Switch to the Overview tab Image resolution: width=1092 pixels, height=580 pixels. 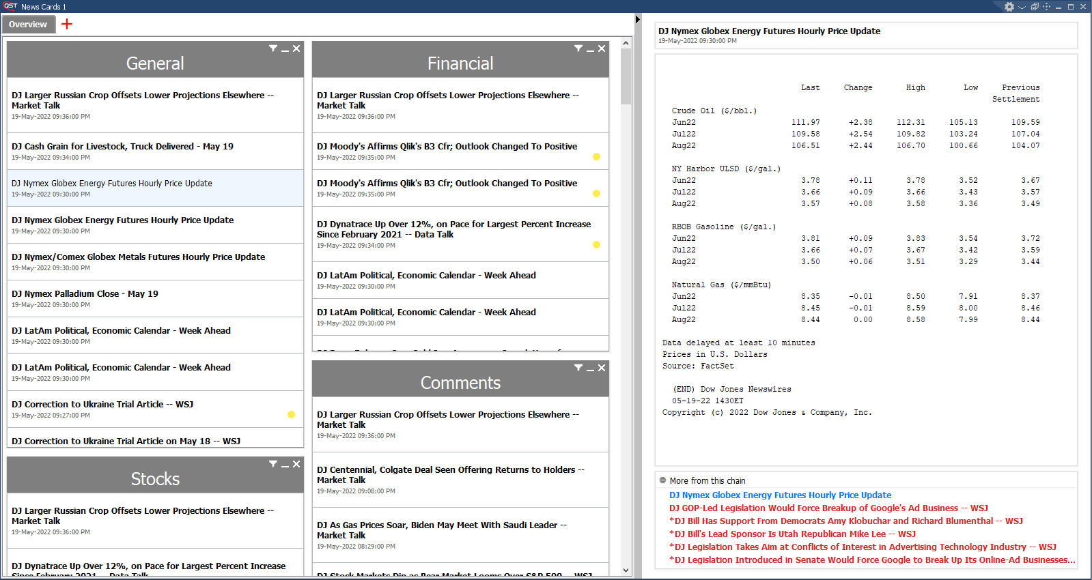(28, 24)
